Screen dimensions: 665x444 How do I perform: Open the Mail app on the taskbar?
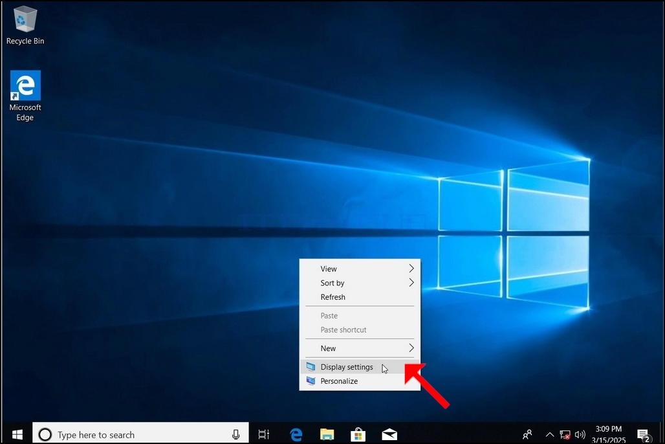tap(389, 434)
